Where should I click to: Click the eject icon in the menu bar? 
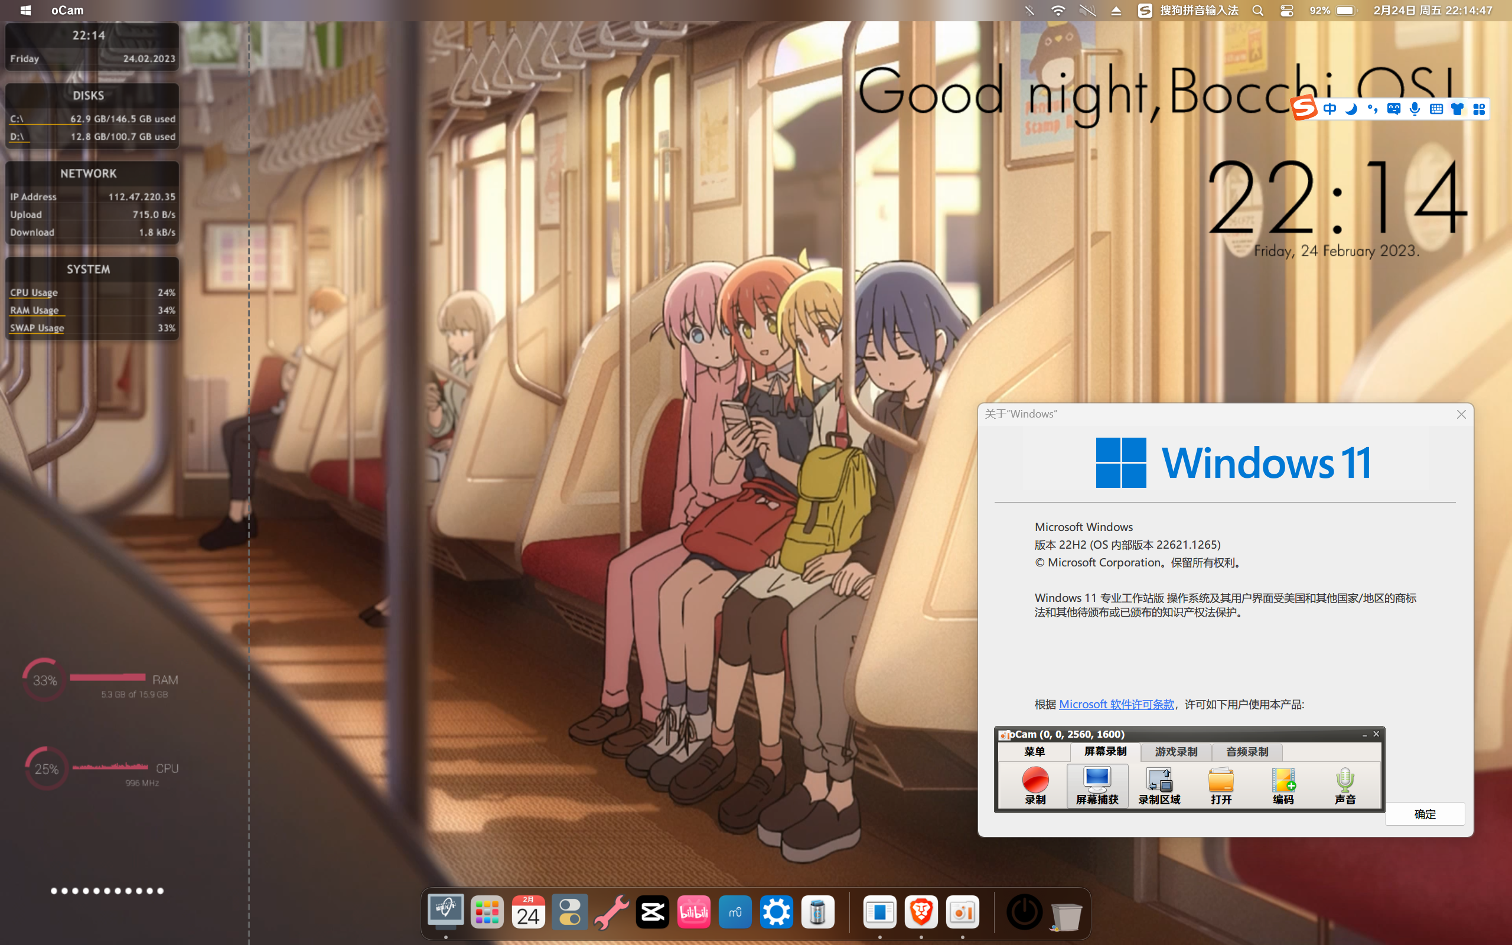click(x=1116, y=11)
